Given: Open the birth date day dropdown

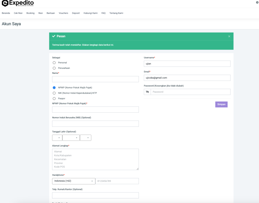Looking at the screenshot, I should [x=57, y=138].
